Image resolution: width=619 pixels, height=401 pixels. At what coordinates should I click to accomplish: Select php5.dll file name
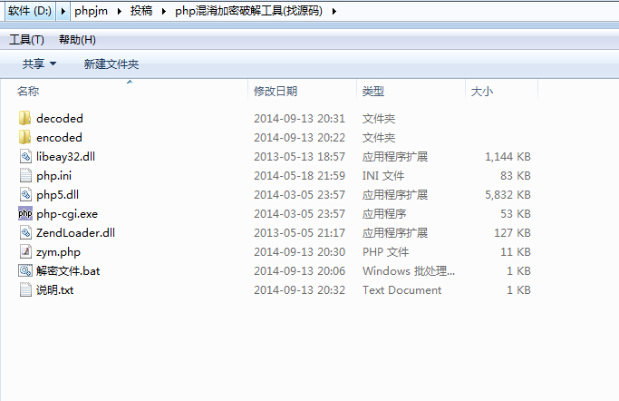point(58,194)
